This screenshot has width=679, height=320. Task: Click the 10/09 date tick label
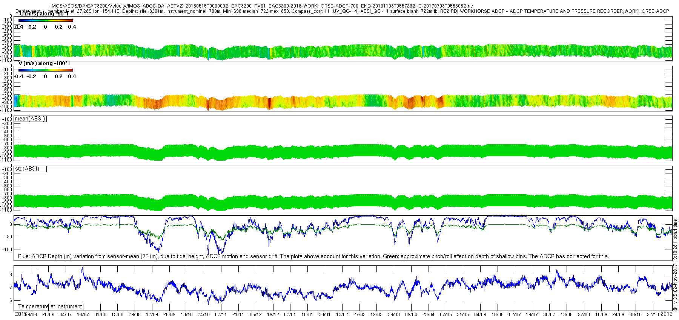pos(601,315)
